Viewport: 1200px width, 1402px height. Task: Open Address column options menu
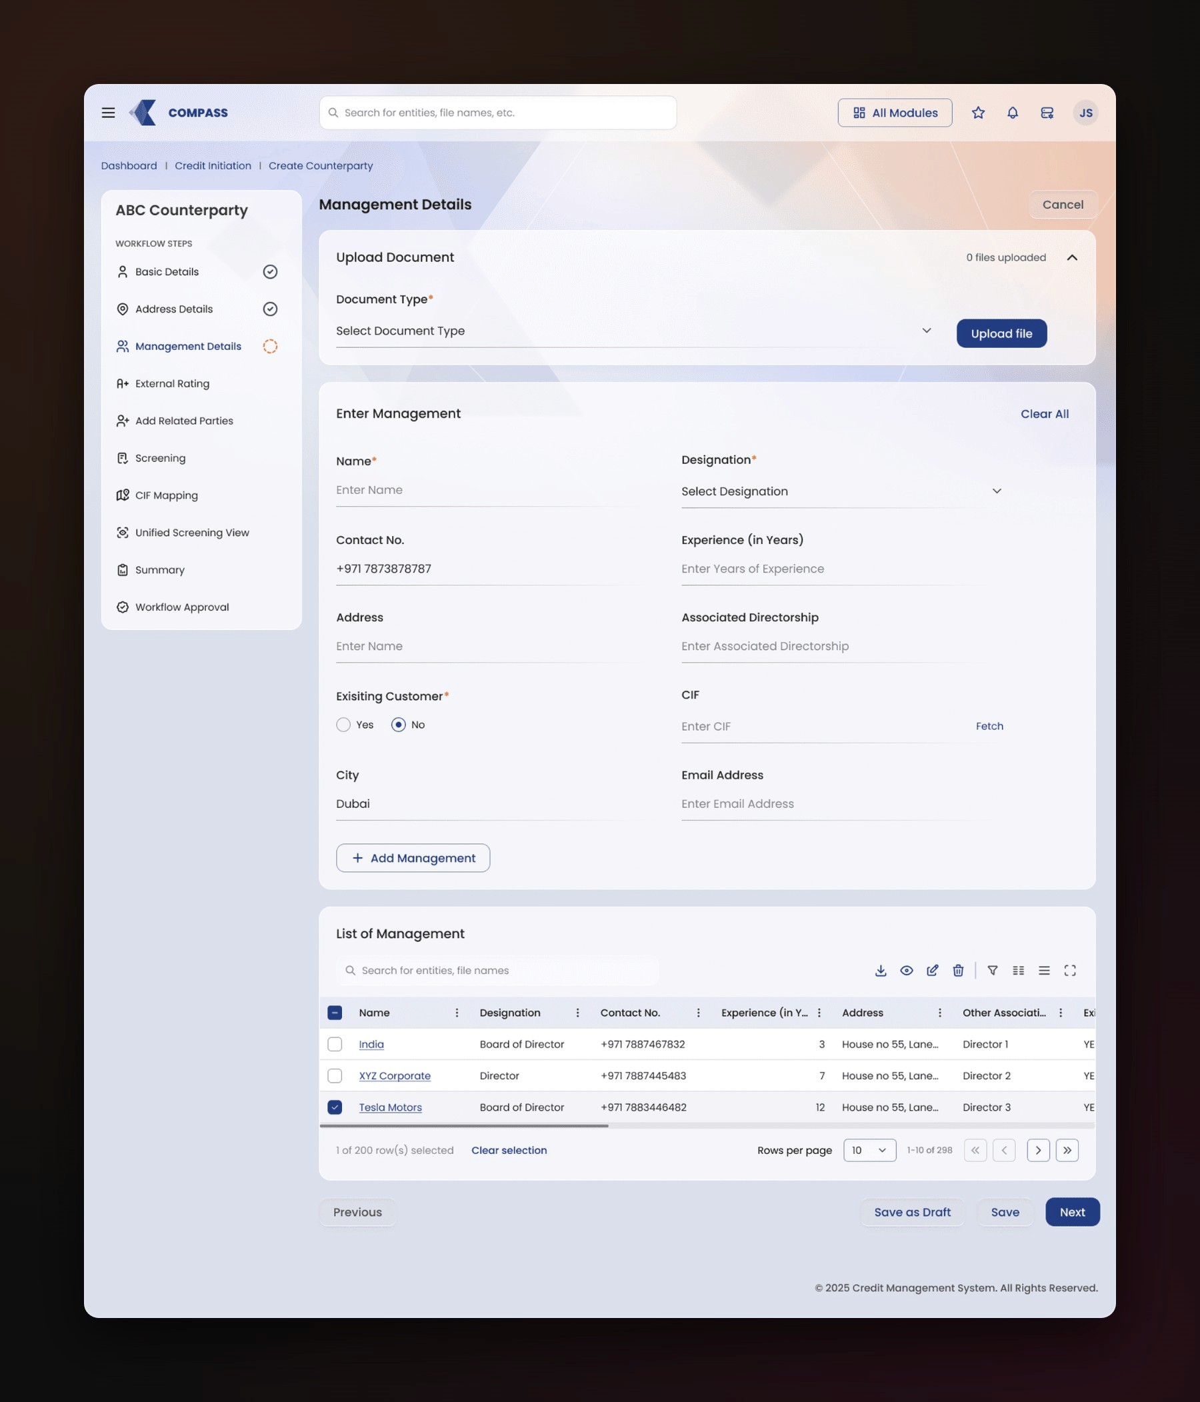(940, 1013)
